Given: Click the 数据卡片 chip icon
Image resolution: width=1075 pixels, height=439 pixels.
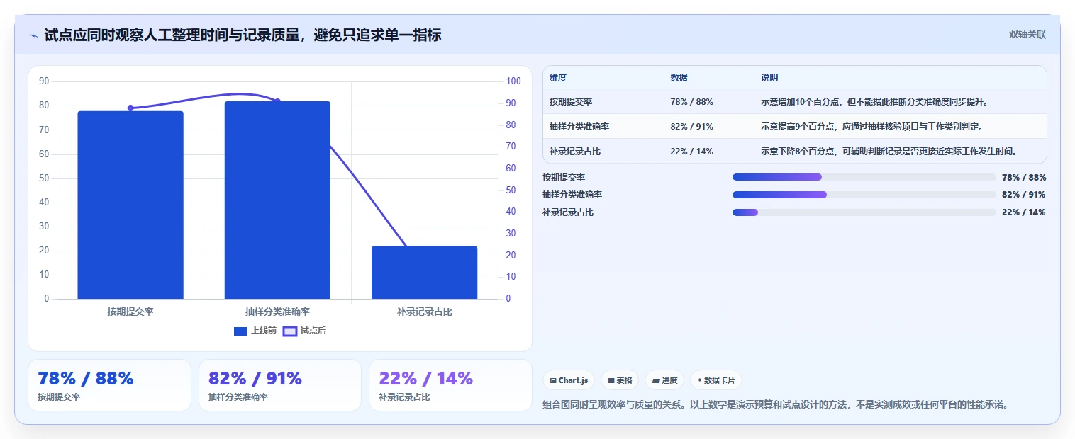Looking at the screenshot, I should click(x=699, y=380).
